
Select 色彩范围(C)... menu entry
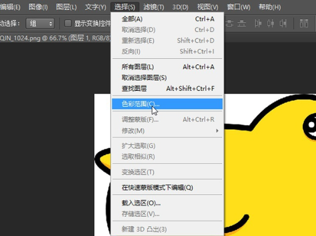167,104
